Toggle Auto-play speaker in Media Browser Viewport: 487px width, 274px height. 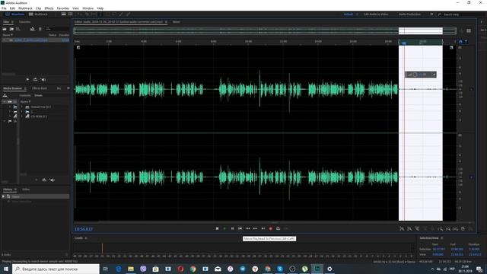(53, 180)
